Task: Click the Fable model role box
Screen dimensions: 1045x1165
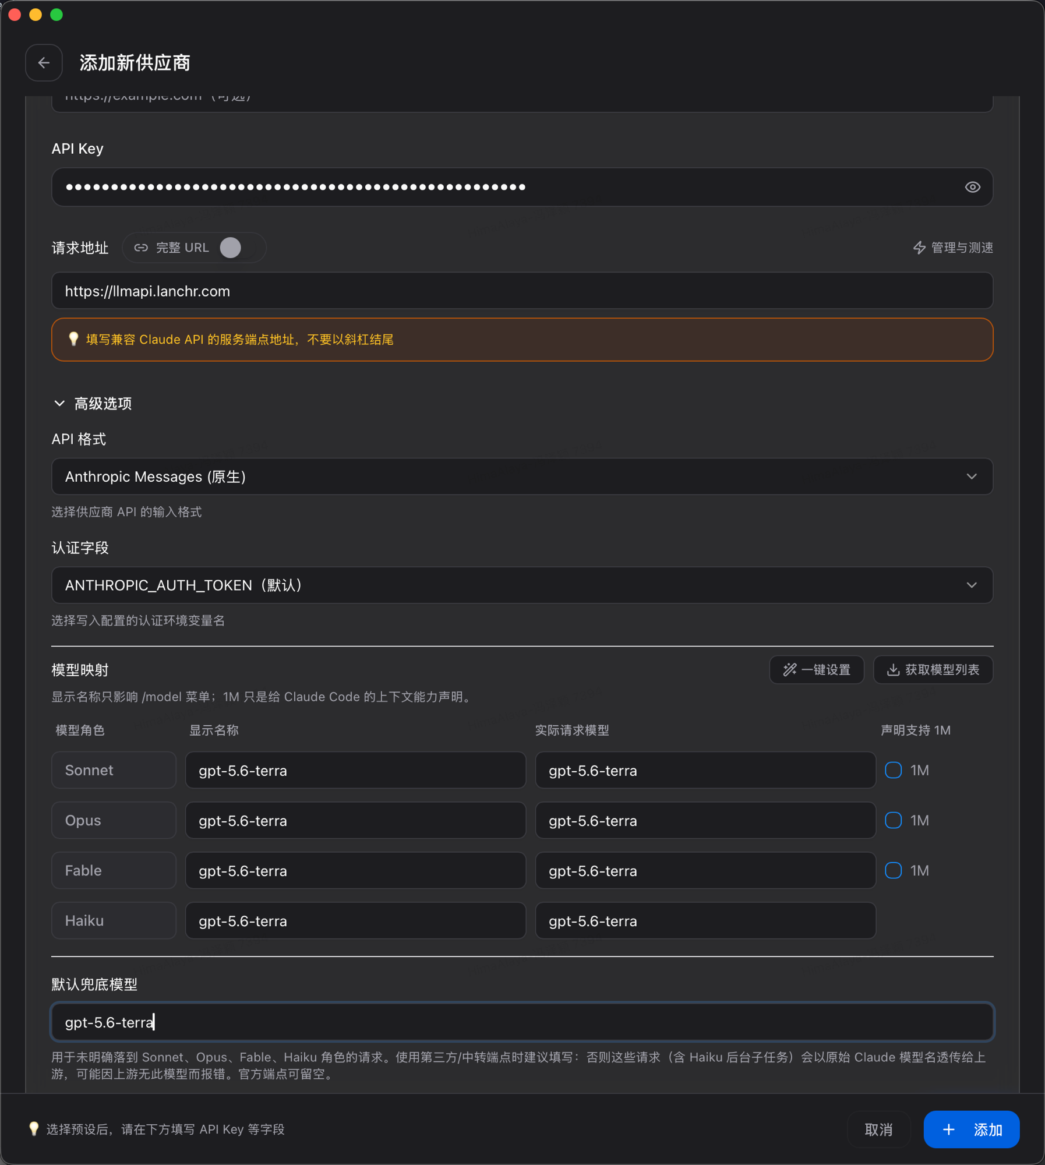Action: click(114, 870)
